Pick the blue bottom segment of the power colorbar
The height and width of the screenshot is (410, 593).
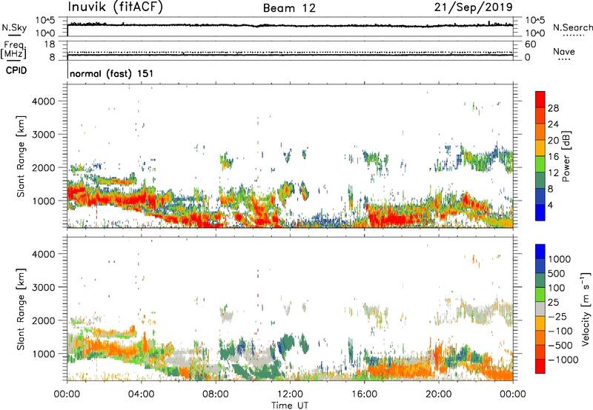540,212
